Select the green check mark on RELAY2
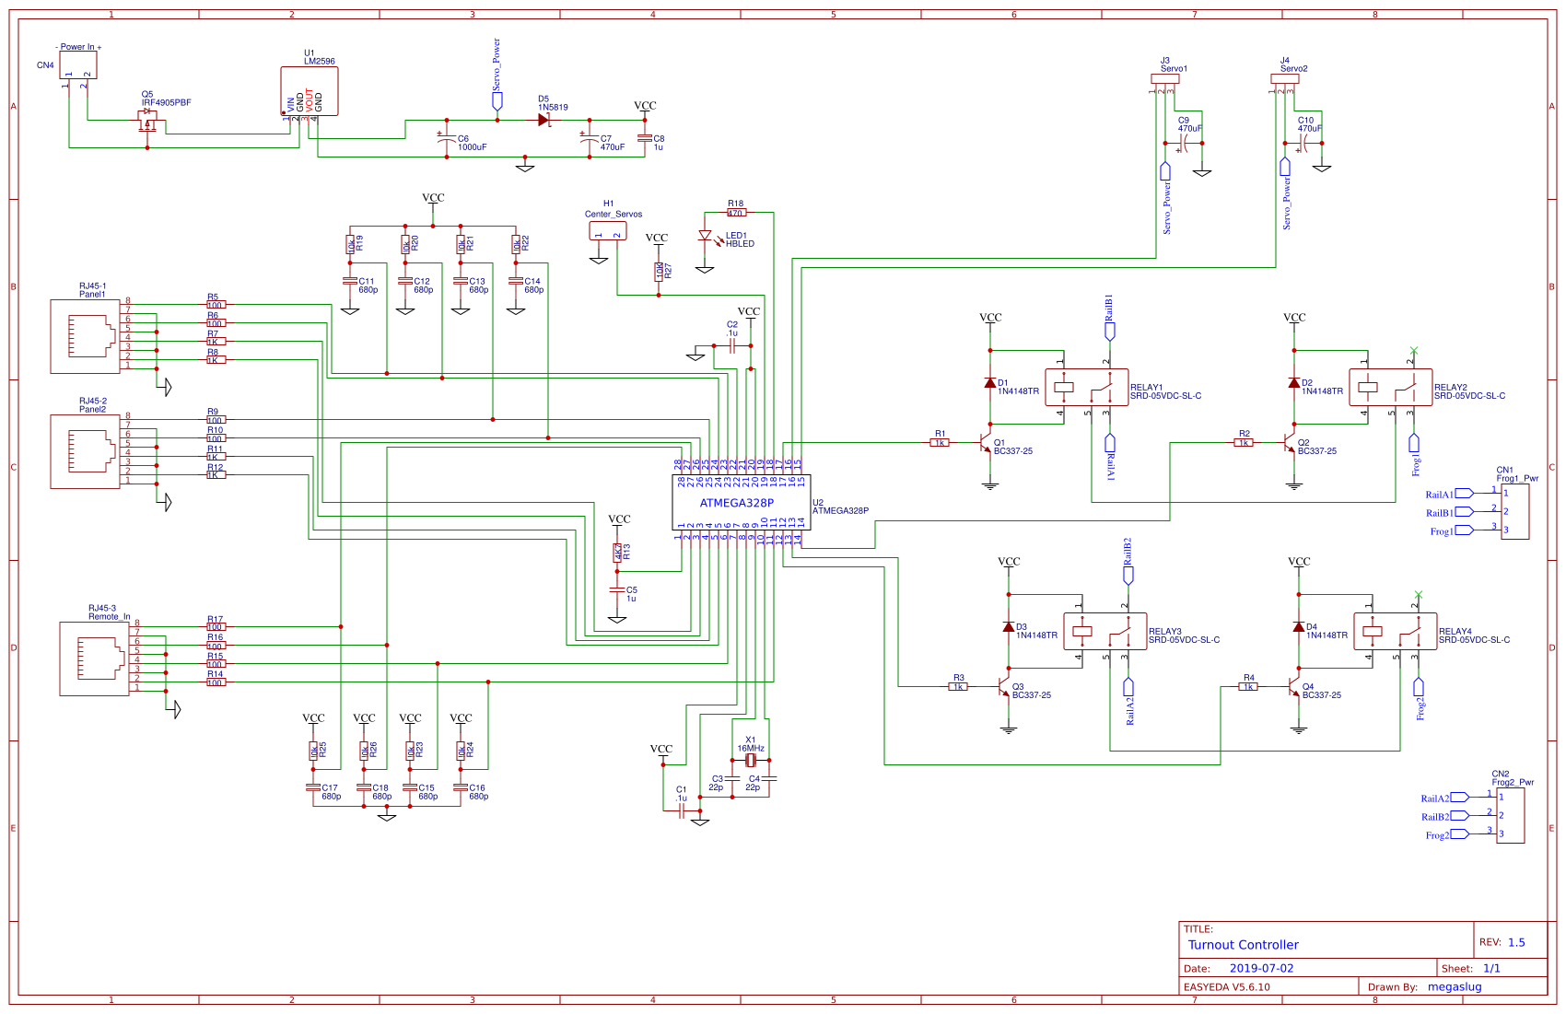This screenshot has width=1566, height=1014. 1413,350
